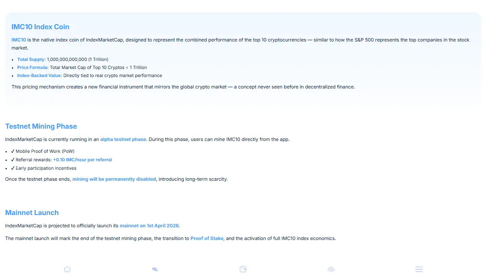Viewport: 485px width, 276px height.
Task: Click 'mainnet on 1st April 2026' link
Action: tap(149, 226)
